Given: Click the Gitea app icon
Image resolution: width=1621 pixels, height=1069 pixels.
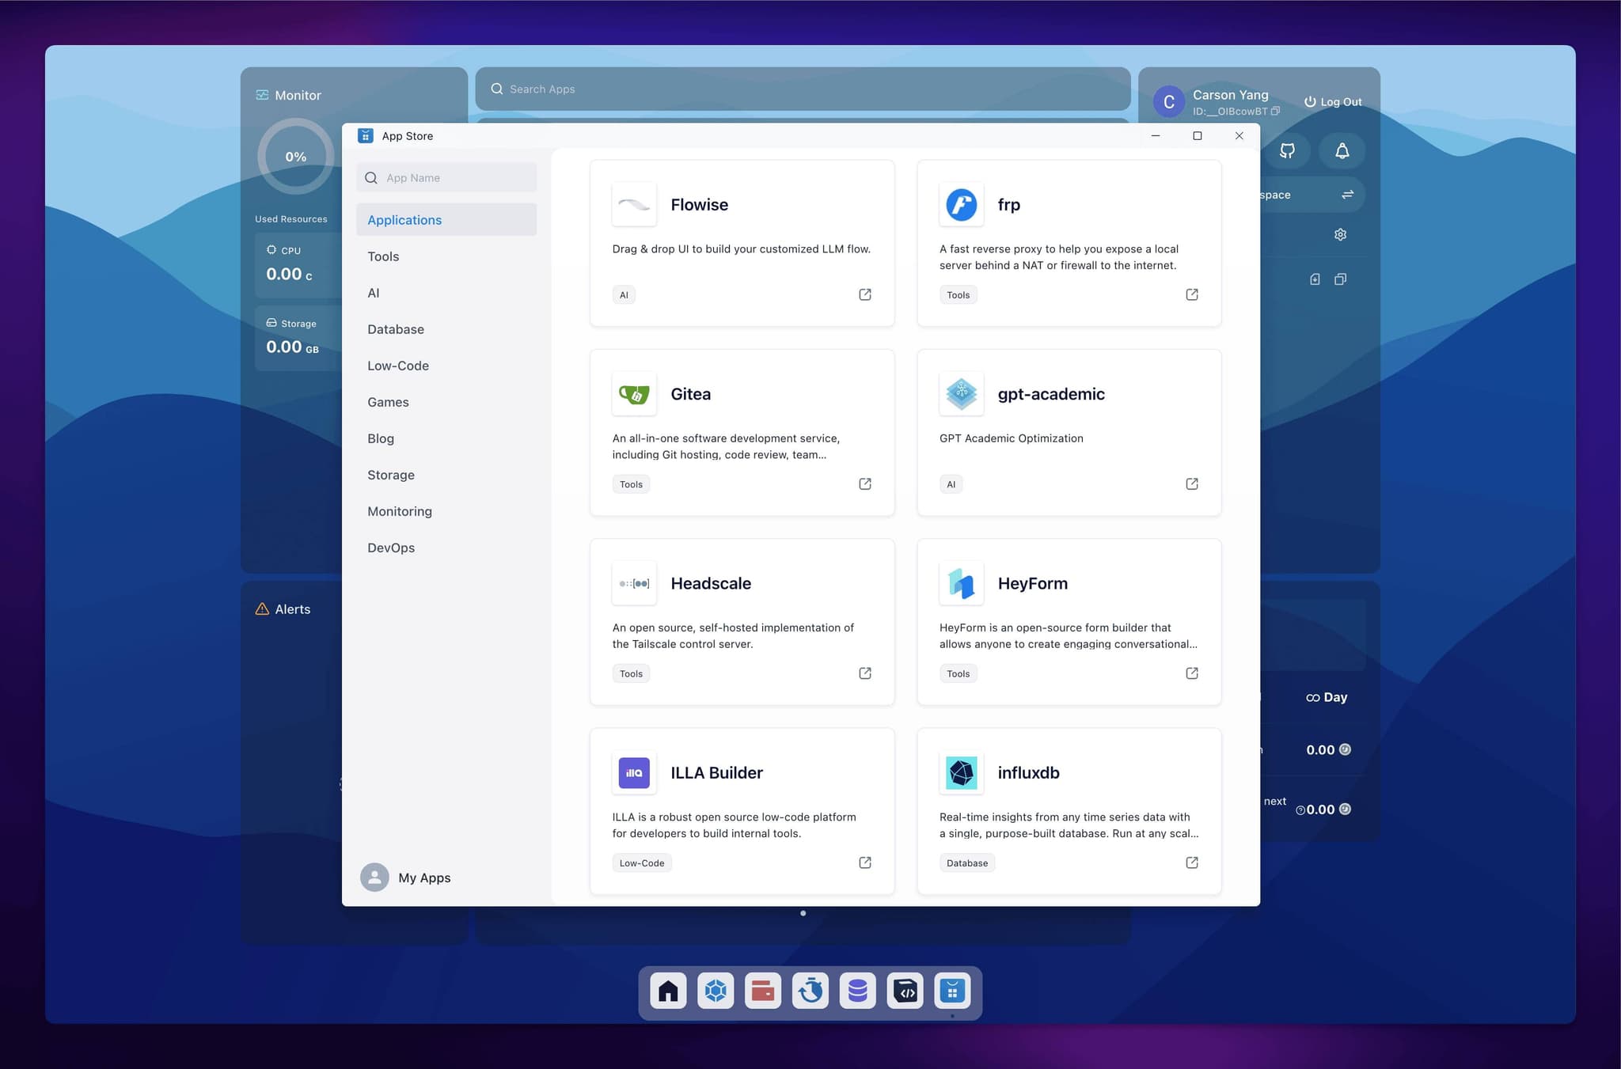Looking at the screenshot, I should point(634,393).
